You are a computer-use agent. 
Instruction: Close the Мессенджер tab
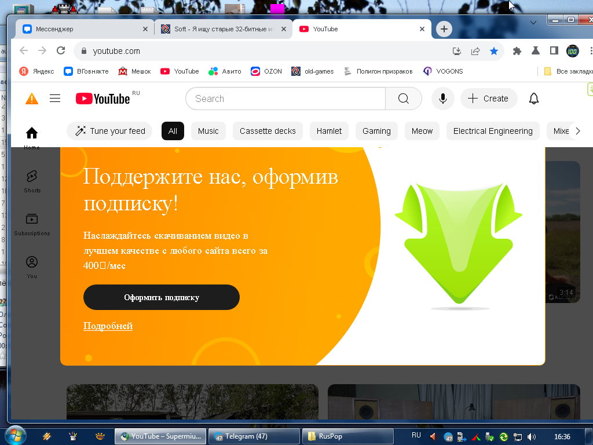pos(145,29)
